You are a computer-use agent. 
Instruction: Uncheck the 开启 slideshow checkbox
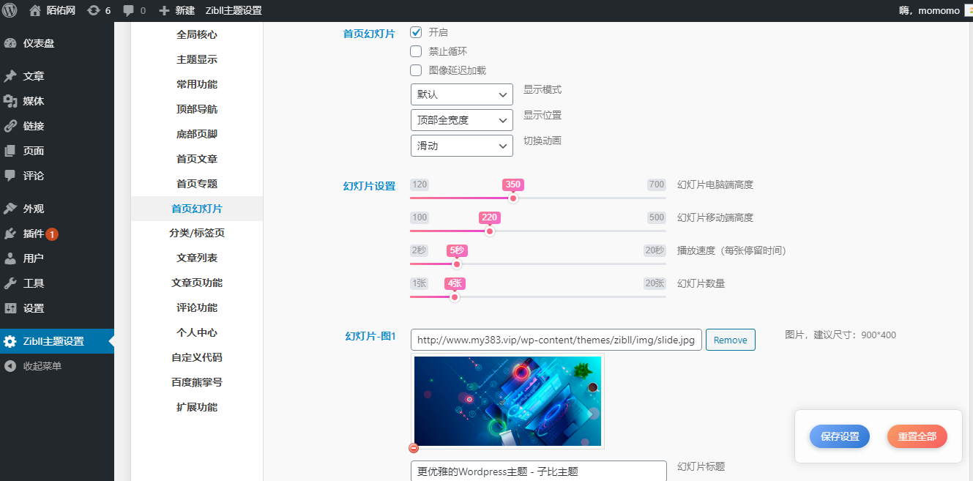click(416, 32)
